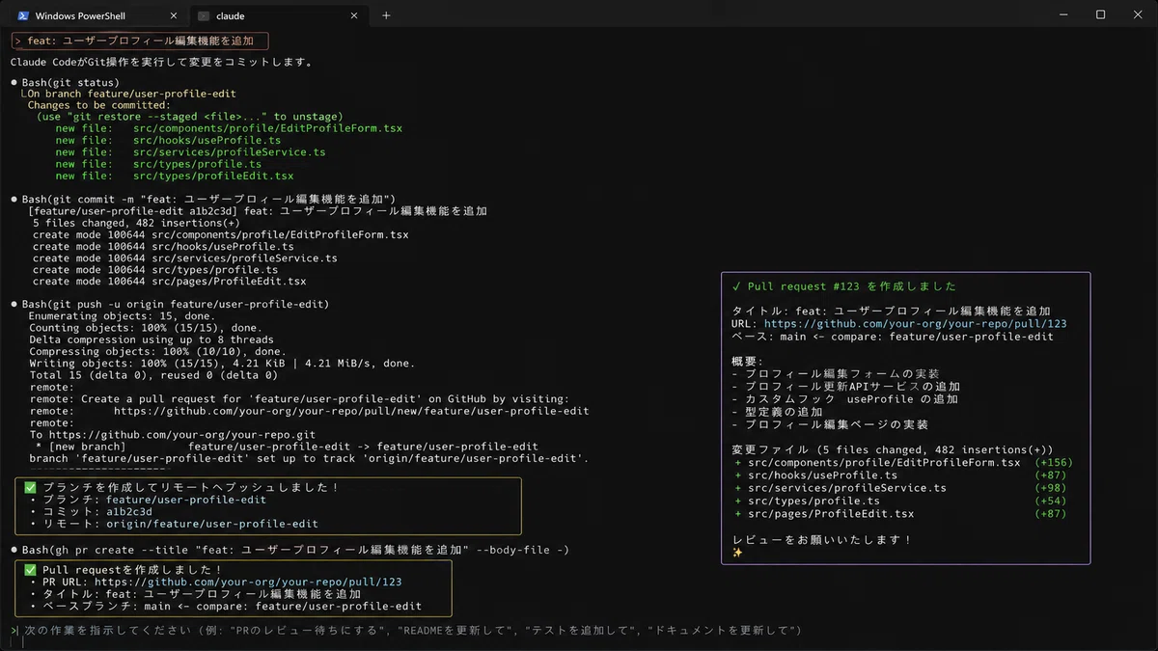Click 'create mode 100644 src/pages/ProfileEdit.tsx' line
The image size is (1158, 651).
pyautogui.click(x=169, y=282)
